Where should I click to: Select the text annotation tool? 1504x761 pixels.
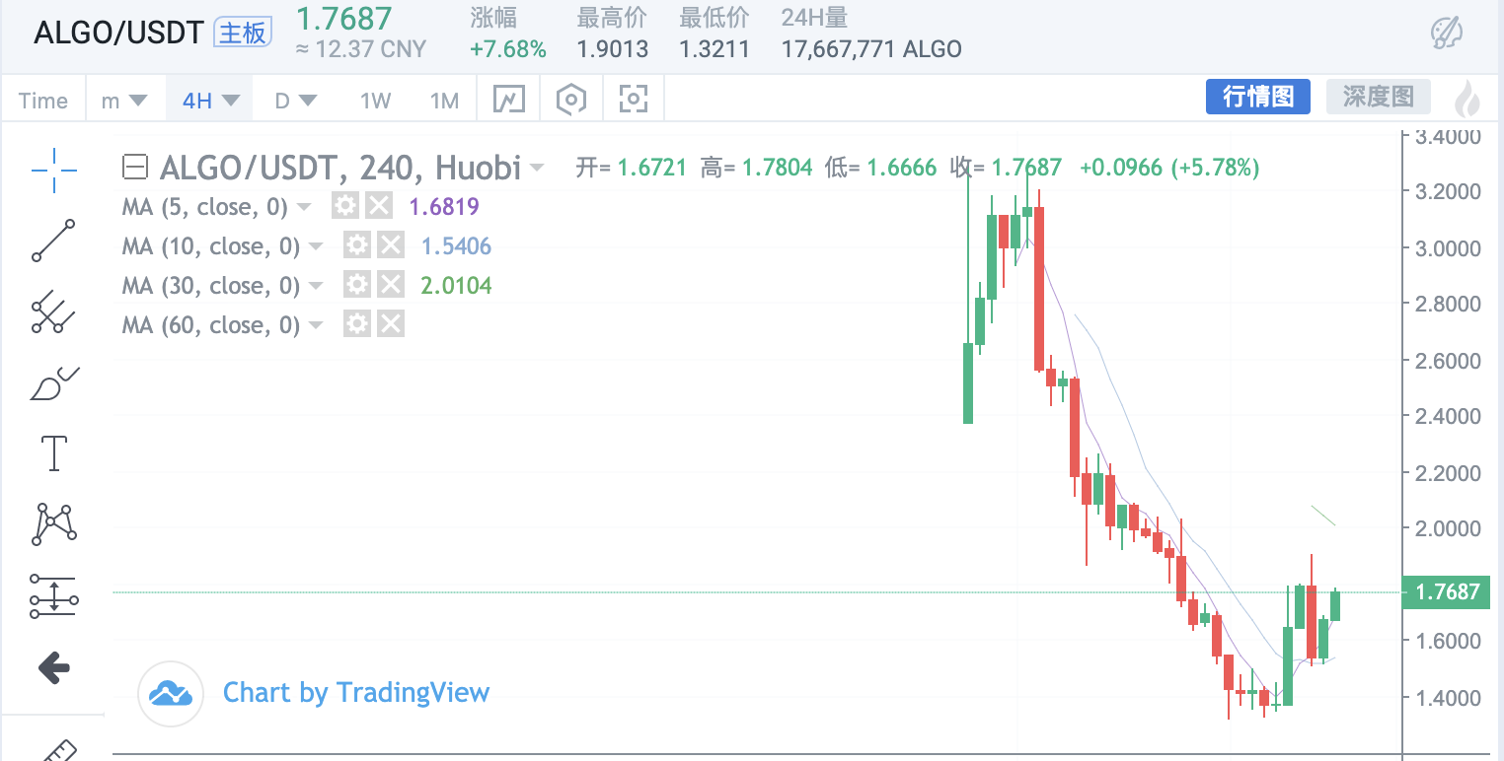click(53, 452)
